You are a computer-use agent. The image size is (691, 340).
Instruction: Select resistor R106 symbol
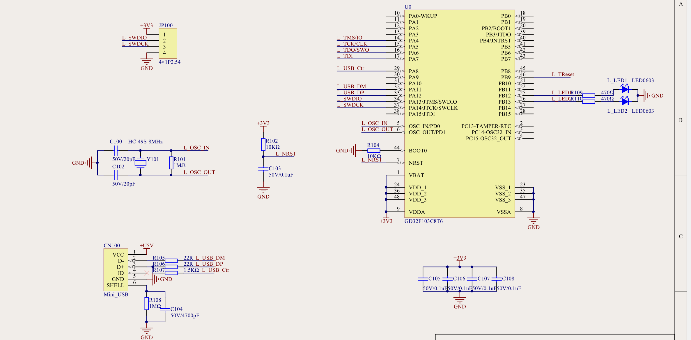[x=171, y=267]
